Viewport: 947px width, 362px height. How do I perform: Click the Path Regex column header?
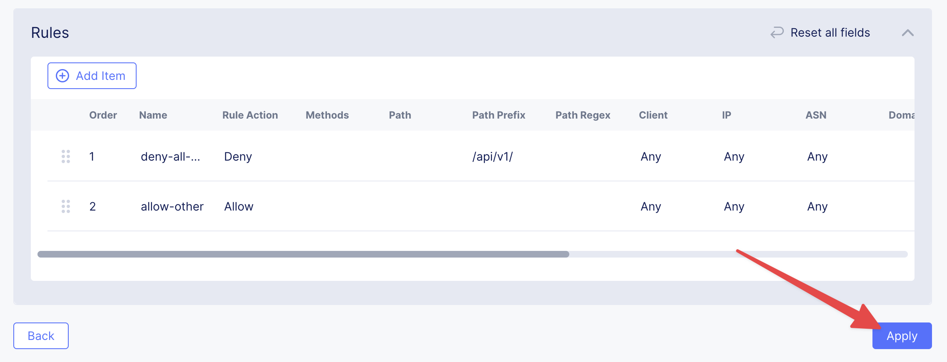pyautogui.click(x=583, y=115)
